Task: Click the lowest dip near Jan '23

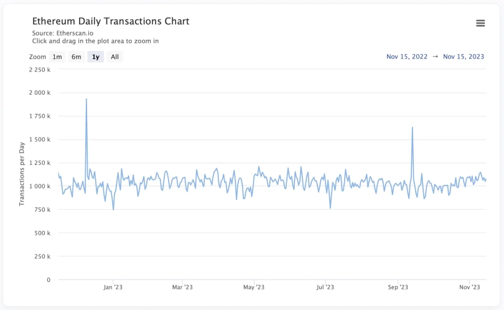Action: click(x=113, y=209)
